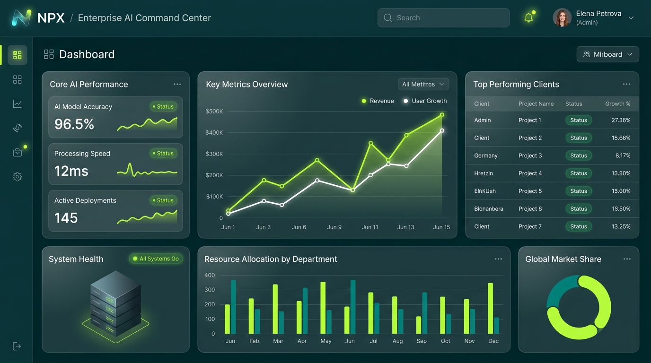
Task: Click the Global Market Share donut chart
Action: tap(579, 308)
